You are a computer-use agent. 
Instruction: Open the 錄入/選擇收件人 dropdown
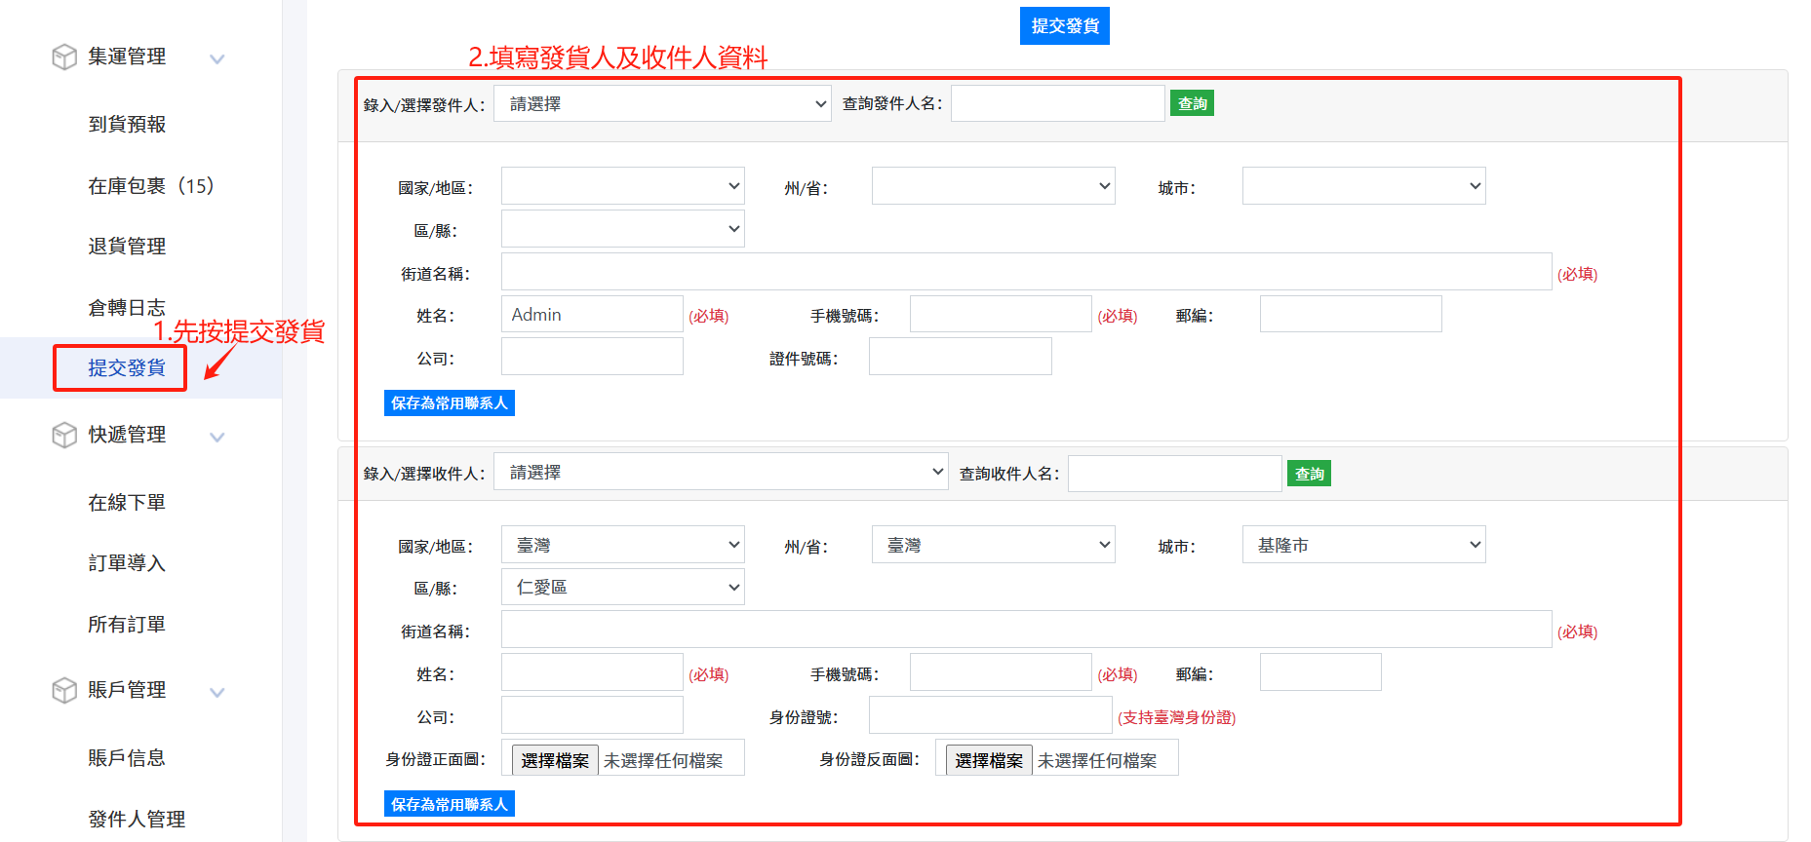pyautogui.click(x=721, y=472)
